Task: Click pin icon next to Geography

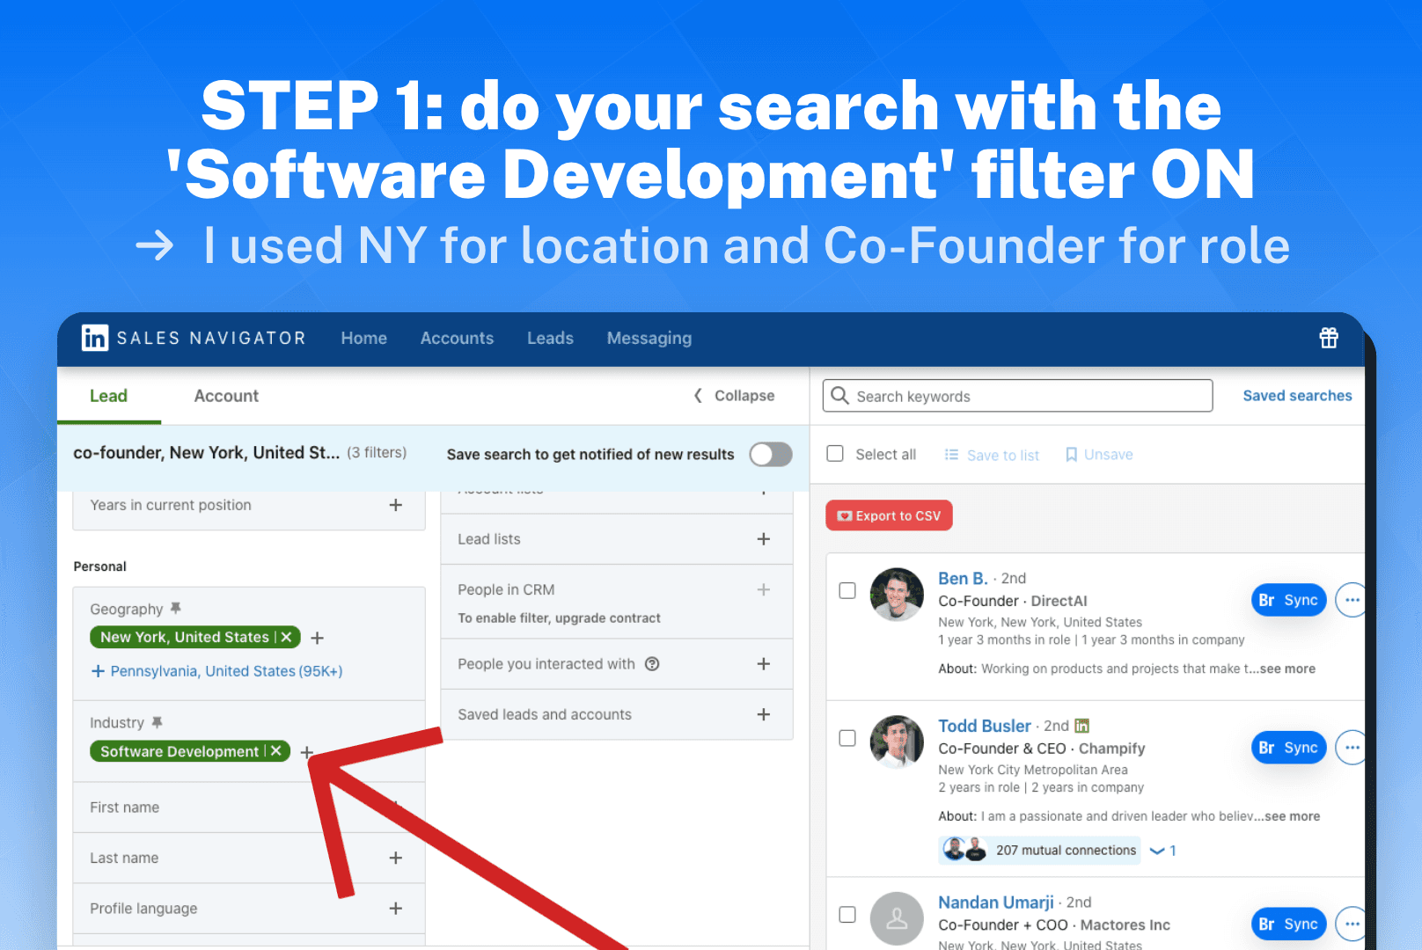Action: click(x=175, y=609)
